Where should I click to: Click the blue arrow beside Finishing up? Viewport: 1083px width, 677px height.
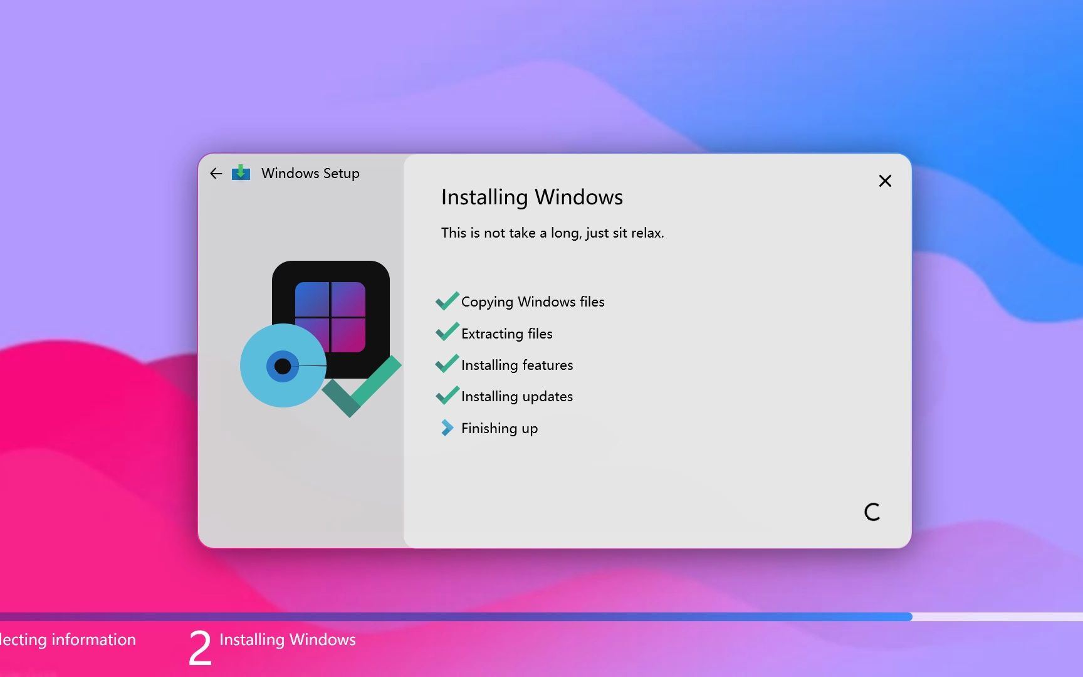click(447, 428)
